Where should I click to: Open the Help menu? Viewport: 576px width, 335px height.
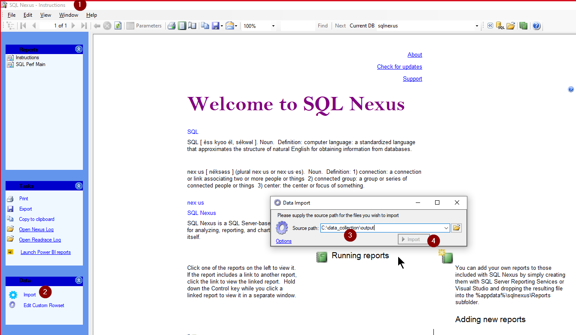pos(92,15)
